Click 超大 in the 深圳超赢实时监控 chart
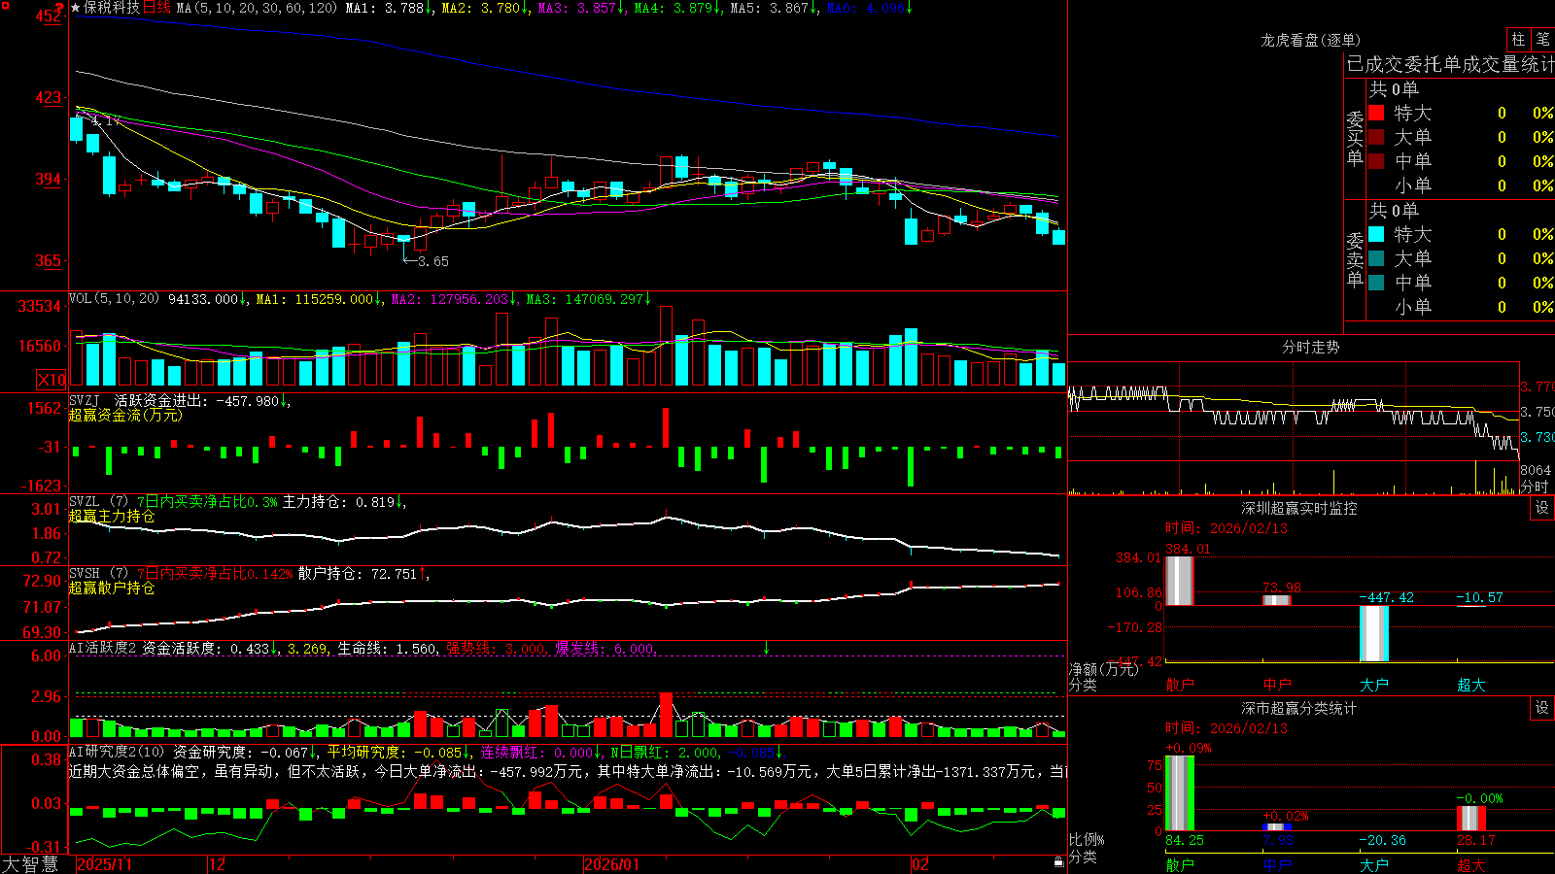The height and width of the screenshot is (874, 1555). (x=1471, y=685)
